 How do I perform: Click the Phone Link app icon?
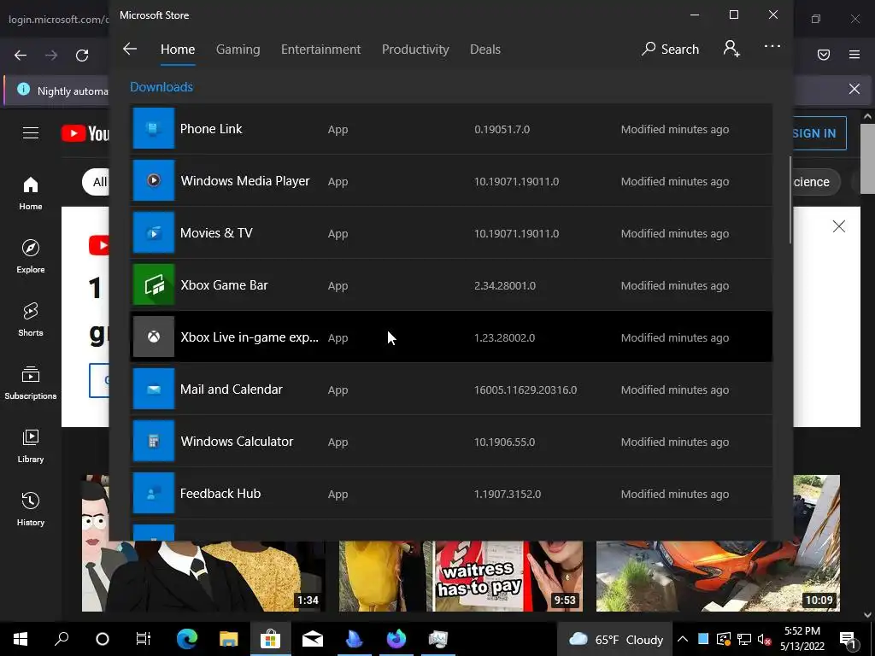coord(154,129)
